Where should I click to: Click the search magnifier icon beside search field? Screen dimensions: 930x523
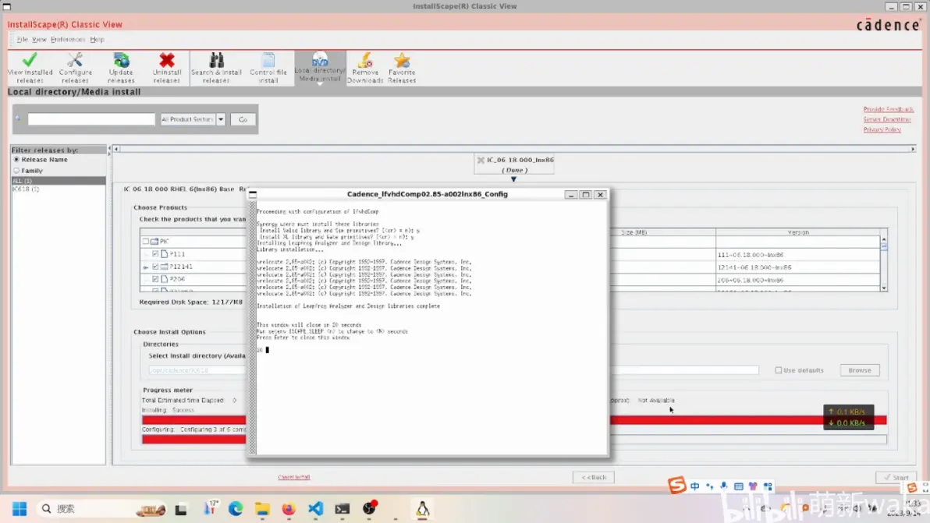(x=18, y=119)
